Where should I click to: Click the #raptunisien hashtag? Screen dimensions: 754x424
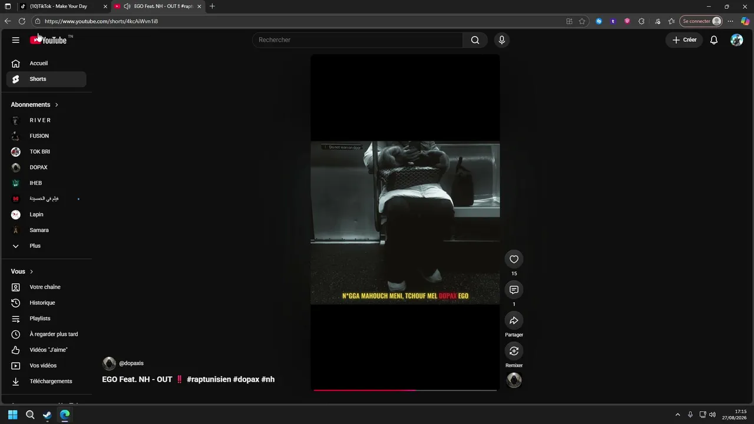point(209,379)
